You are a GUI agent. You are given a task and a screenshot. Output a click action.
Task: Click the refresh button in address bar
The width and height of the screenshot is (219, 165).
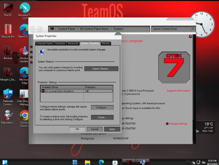click(147, 29)
